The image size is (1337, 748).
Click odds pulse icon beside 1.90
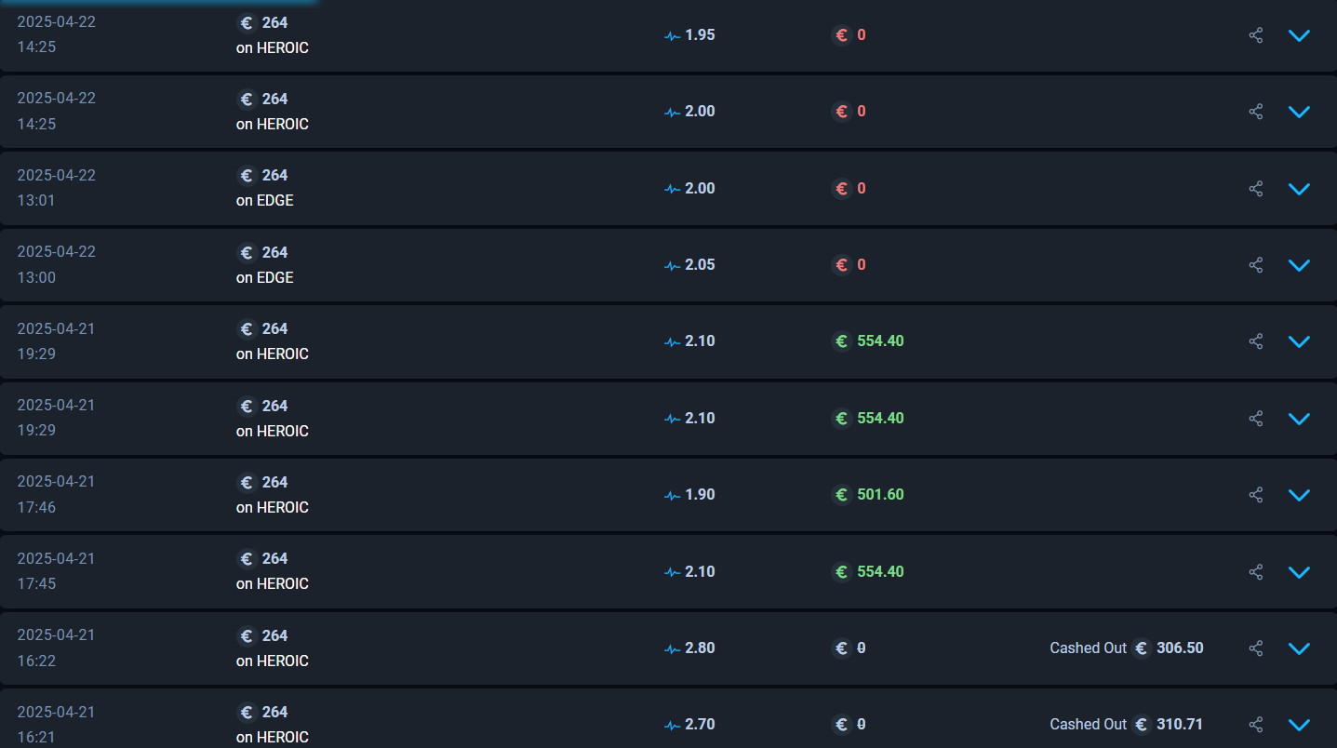[673, 495]
